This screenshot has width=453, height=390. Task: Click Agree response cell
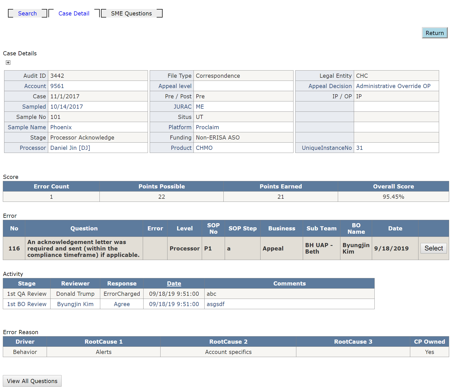coord(122,304)
